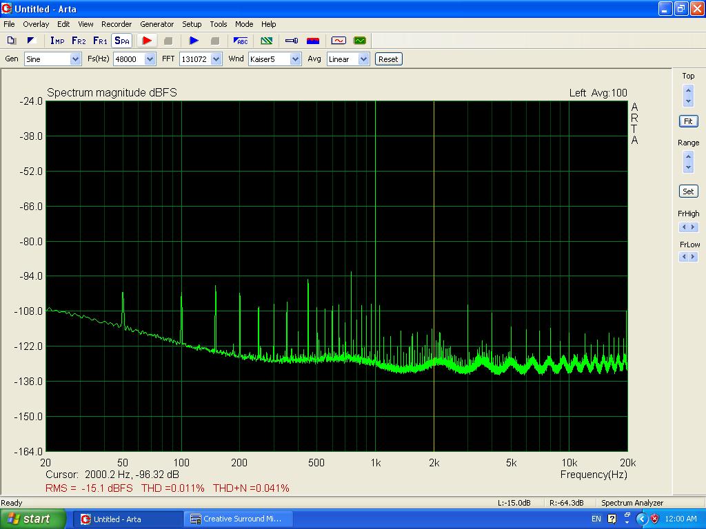
Task: Open the View menu
Action: [85, 24]
